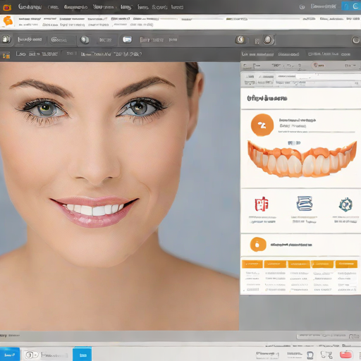361x361 pixels.
Task: Click the red camera app icon in title bar
Action: click(x=7, y=8)
